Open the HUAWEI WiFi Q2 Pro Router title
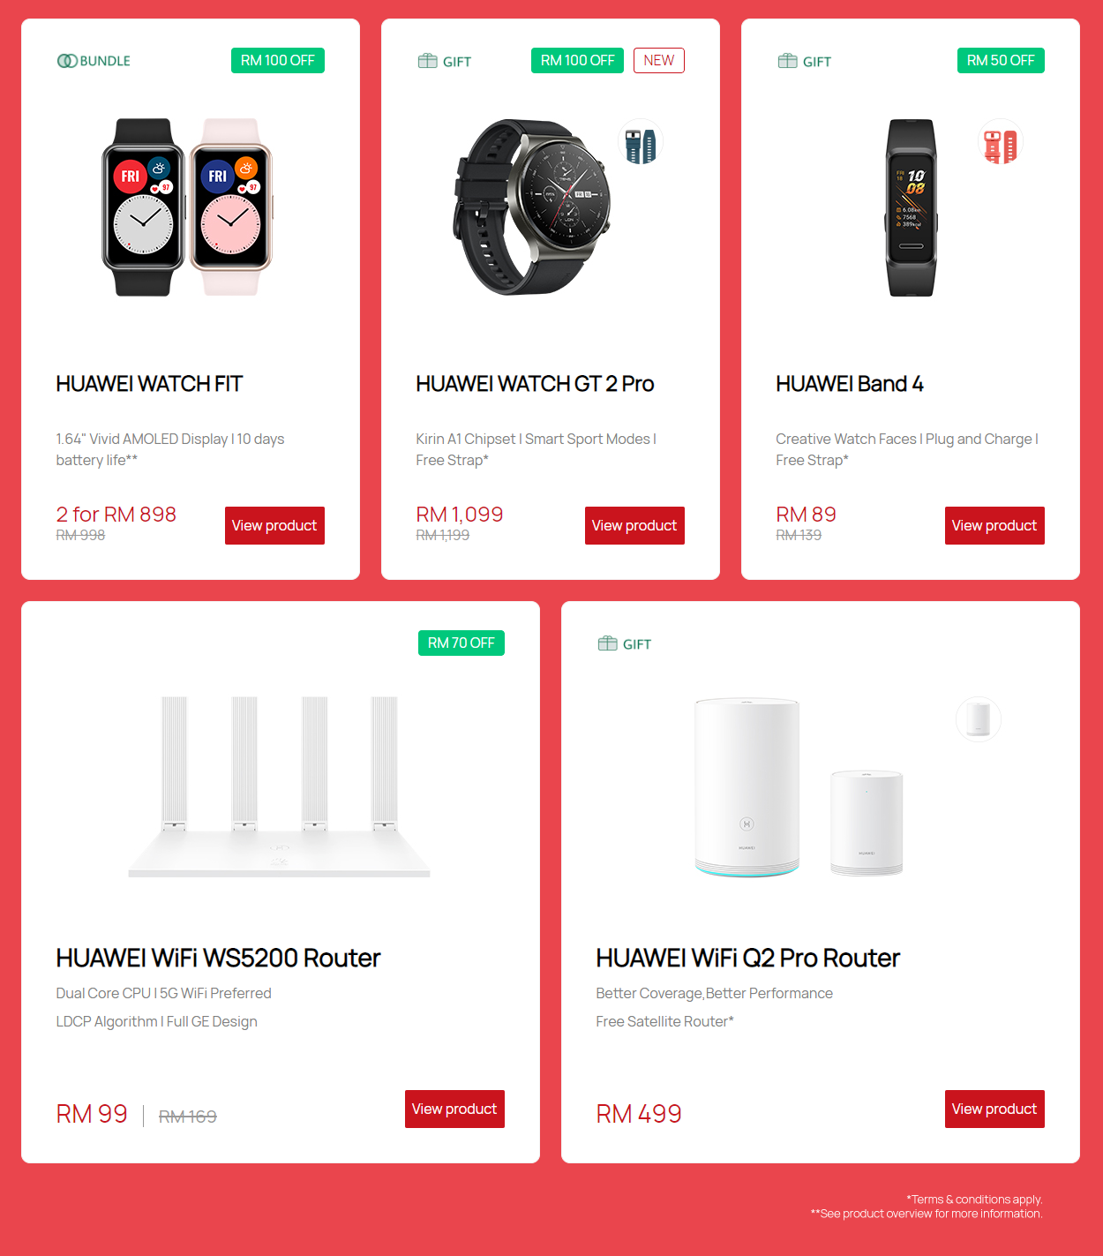 tap(747, 958)
